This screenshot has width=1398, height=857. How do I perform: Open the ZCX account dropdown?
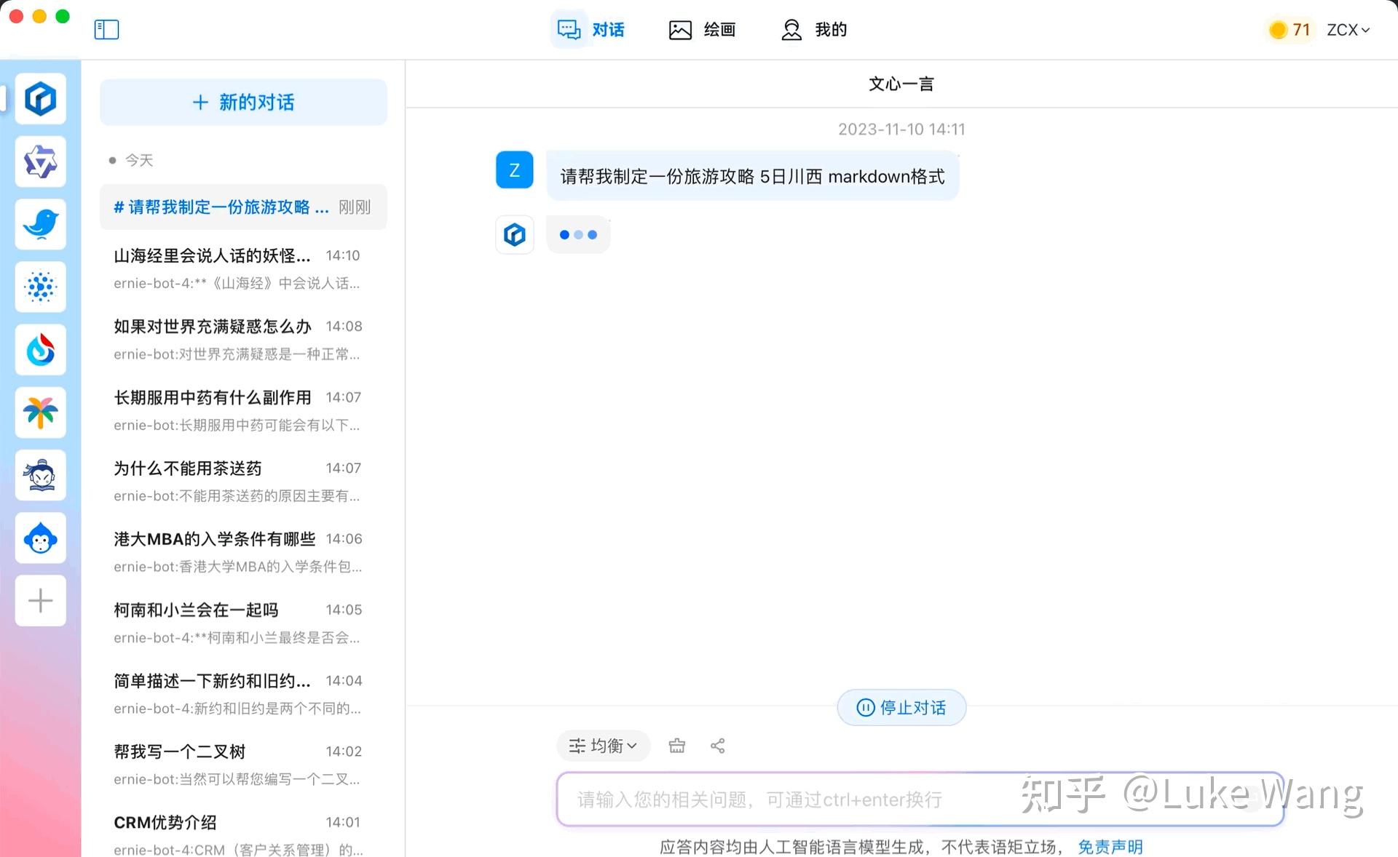(x=1348, y=30)
